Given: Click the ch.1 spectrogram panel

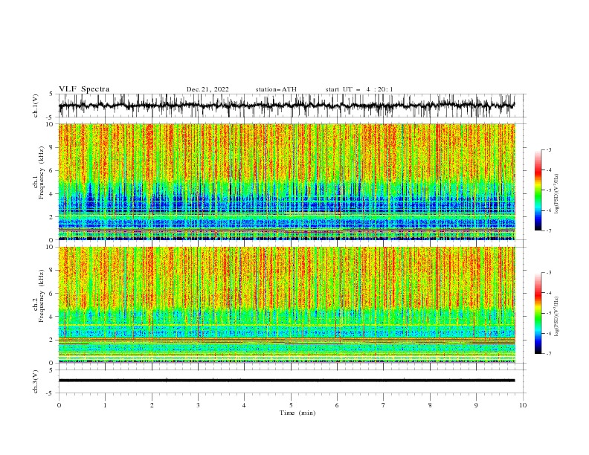Looking at the screenshot, I should pos(286,181).
